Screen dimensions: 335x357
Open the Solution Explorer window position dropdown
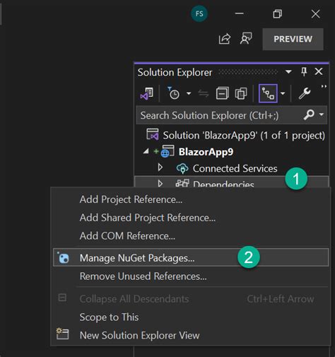tap(288, 71)
